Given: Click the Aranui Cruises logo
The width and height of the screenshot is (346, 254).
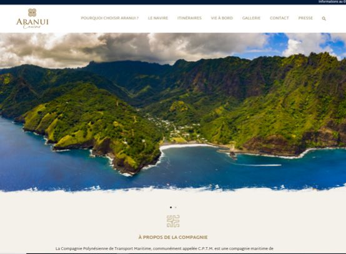Looking at the screenshot, I should 32,19.
